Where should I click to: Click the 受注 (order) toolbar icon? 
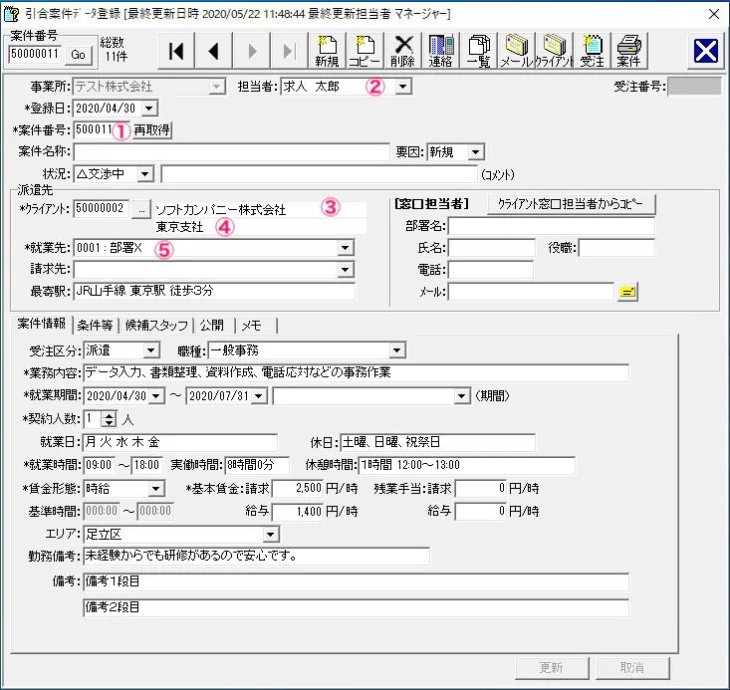click(x=593, y=51)
